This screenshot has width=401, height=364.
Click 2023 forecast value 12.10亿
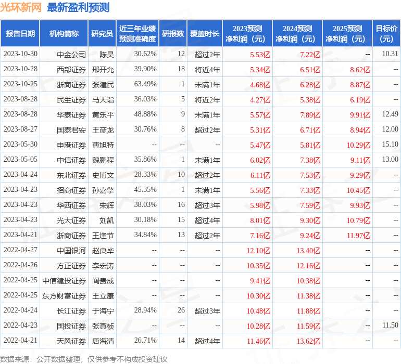click(258, 250)
